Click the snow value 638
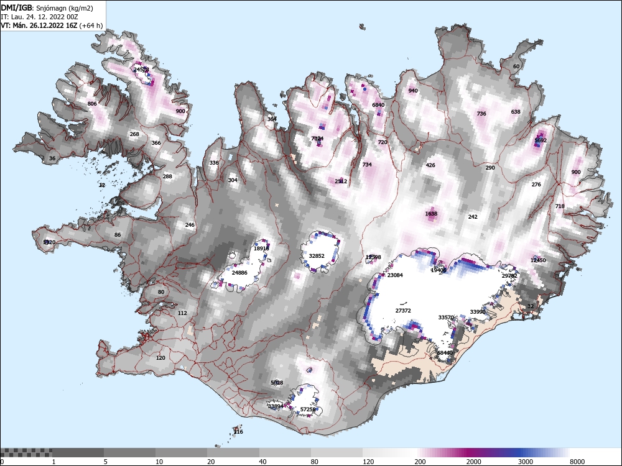Viewport: 622px width, 466px height. click(x=515, y=112)
